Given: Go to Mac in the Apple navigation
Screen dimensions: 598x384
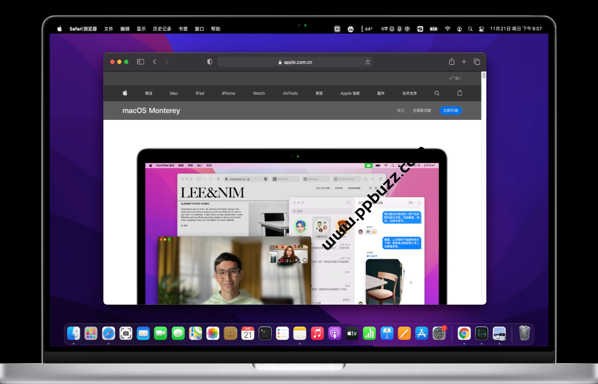Looking at the screenshot, I should coord(174,93).
